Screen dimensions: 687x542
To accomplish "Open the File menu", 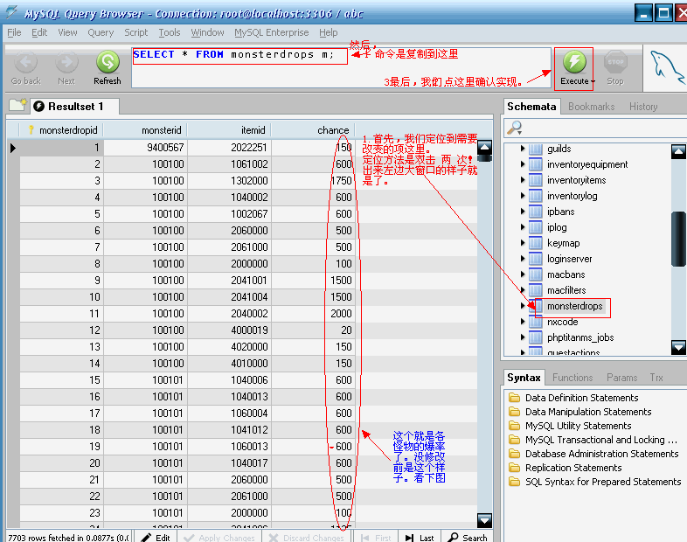I will click(14, 32).
